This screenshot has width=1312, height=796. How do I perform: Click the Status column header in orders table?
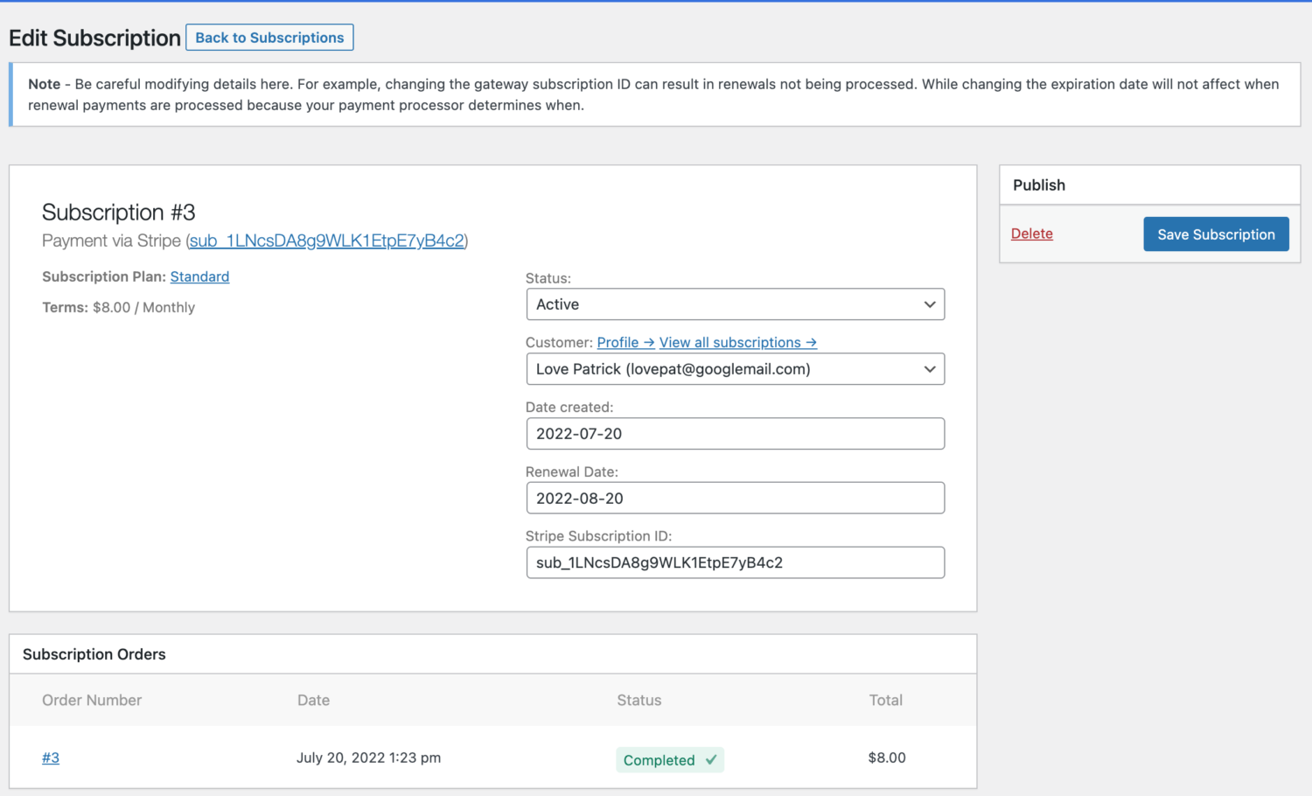point(639,700)
